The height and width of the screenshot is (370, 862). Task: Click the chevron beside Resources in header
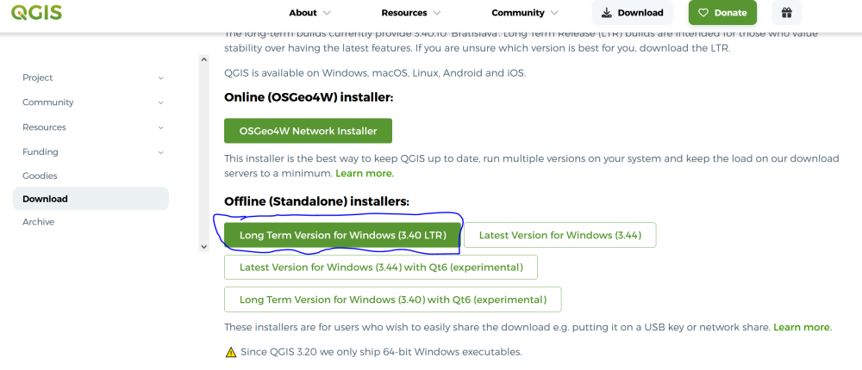437,13
